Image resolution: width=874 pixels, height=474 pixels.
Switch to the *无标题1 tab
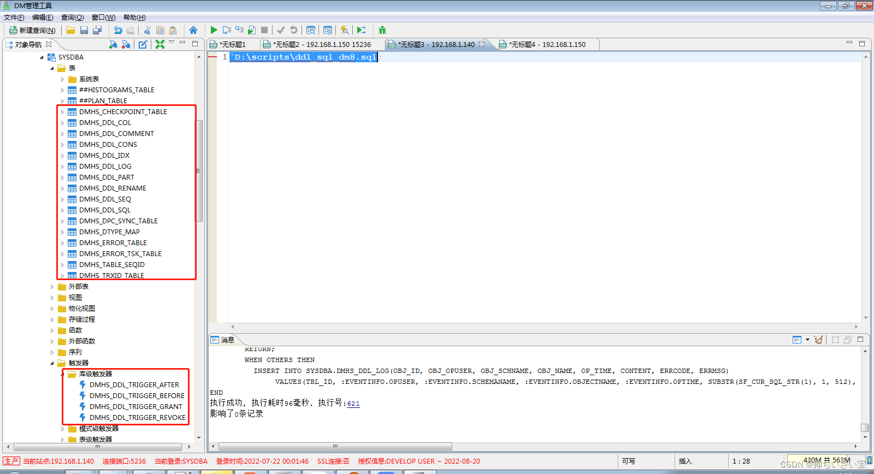(233, 45)
